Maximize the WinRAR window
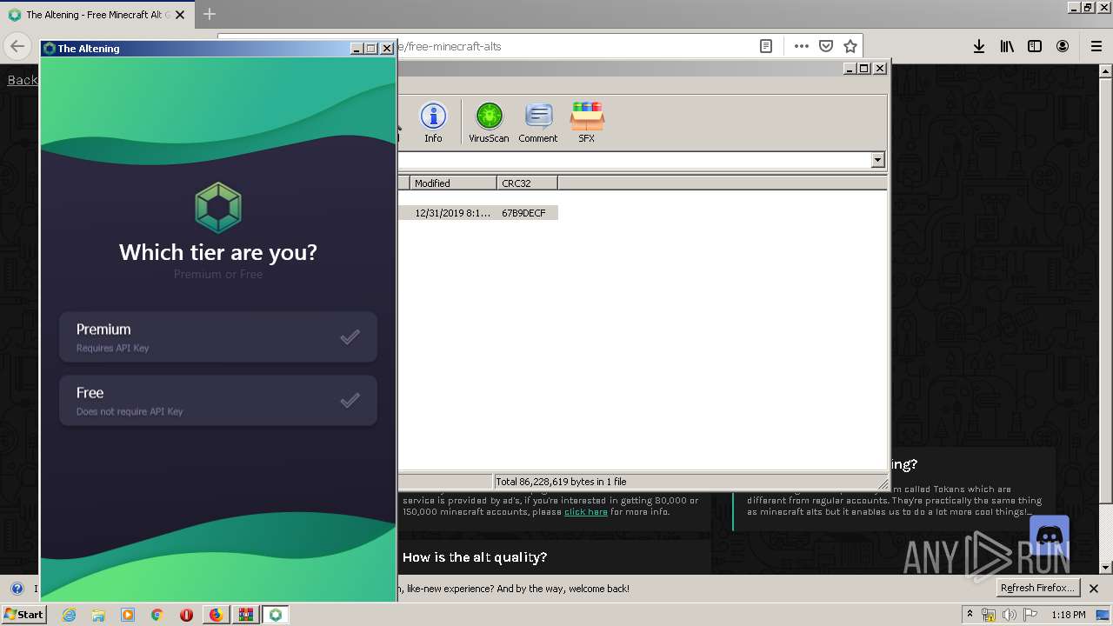1113x626 pixels. [x=864, y=68]
